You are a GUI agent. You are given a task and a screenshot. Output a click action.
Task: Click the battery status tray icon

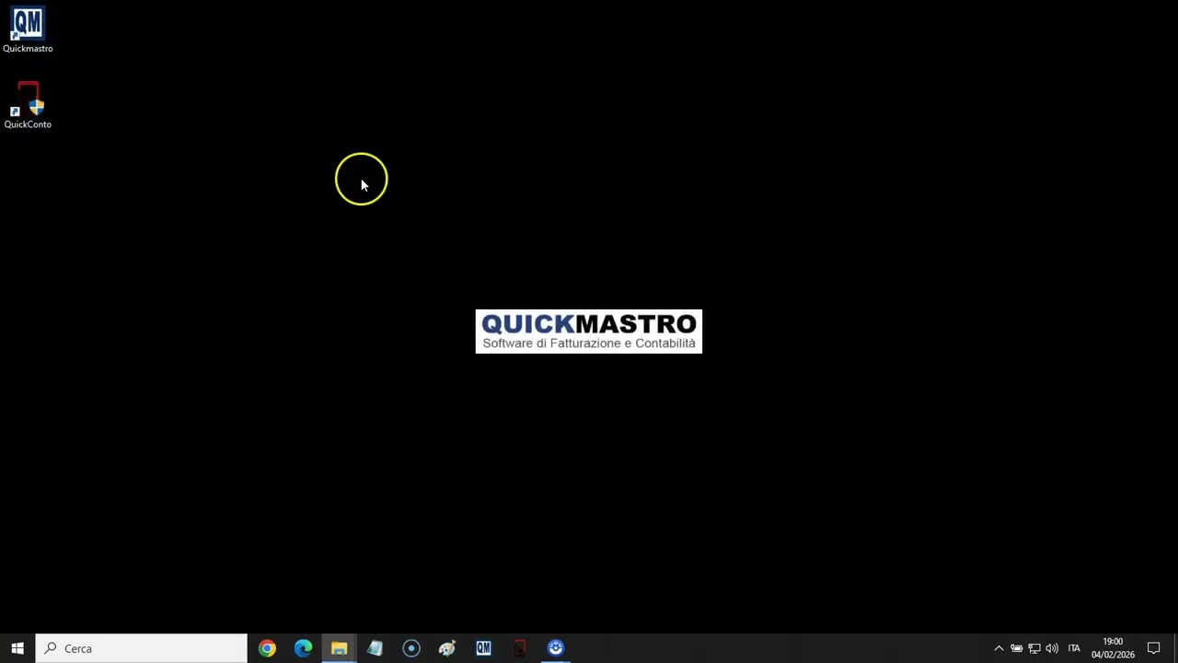click(1017, 648)
